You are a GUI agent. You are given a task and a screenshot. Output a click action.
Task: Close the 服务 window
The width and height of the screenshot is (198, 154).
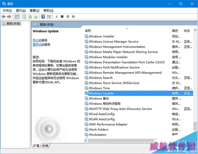(192, 4)
